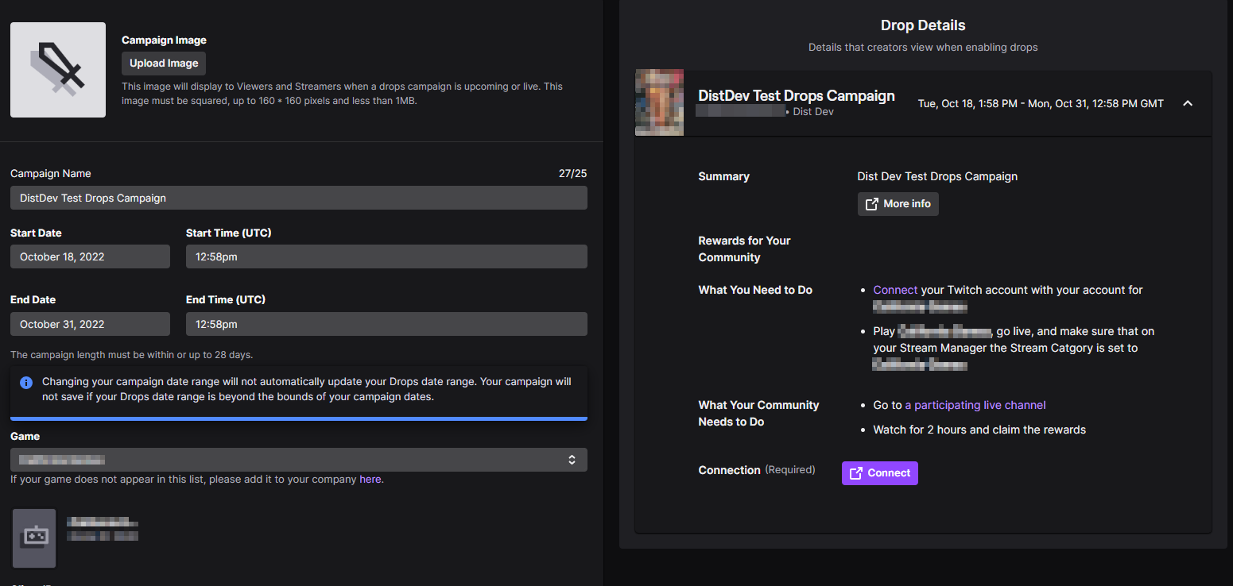Click the blue info icon in the warning notice
Viewport: 1233px width, 586px height.
(26, 383)
